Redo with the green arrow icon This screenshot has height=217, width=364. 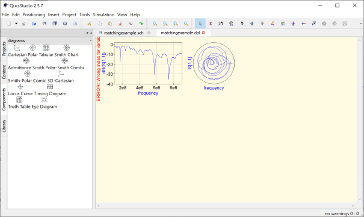[x=141, y=24]
